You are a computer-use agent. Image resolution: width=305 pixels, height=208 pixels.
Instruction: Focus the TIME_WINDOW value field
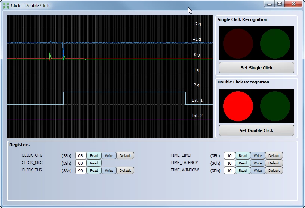point(229,171)
